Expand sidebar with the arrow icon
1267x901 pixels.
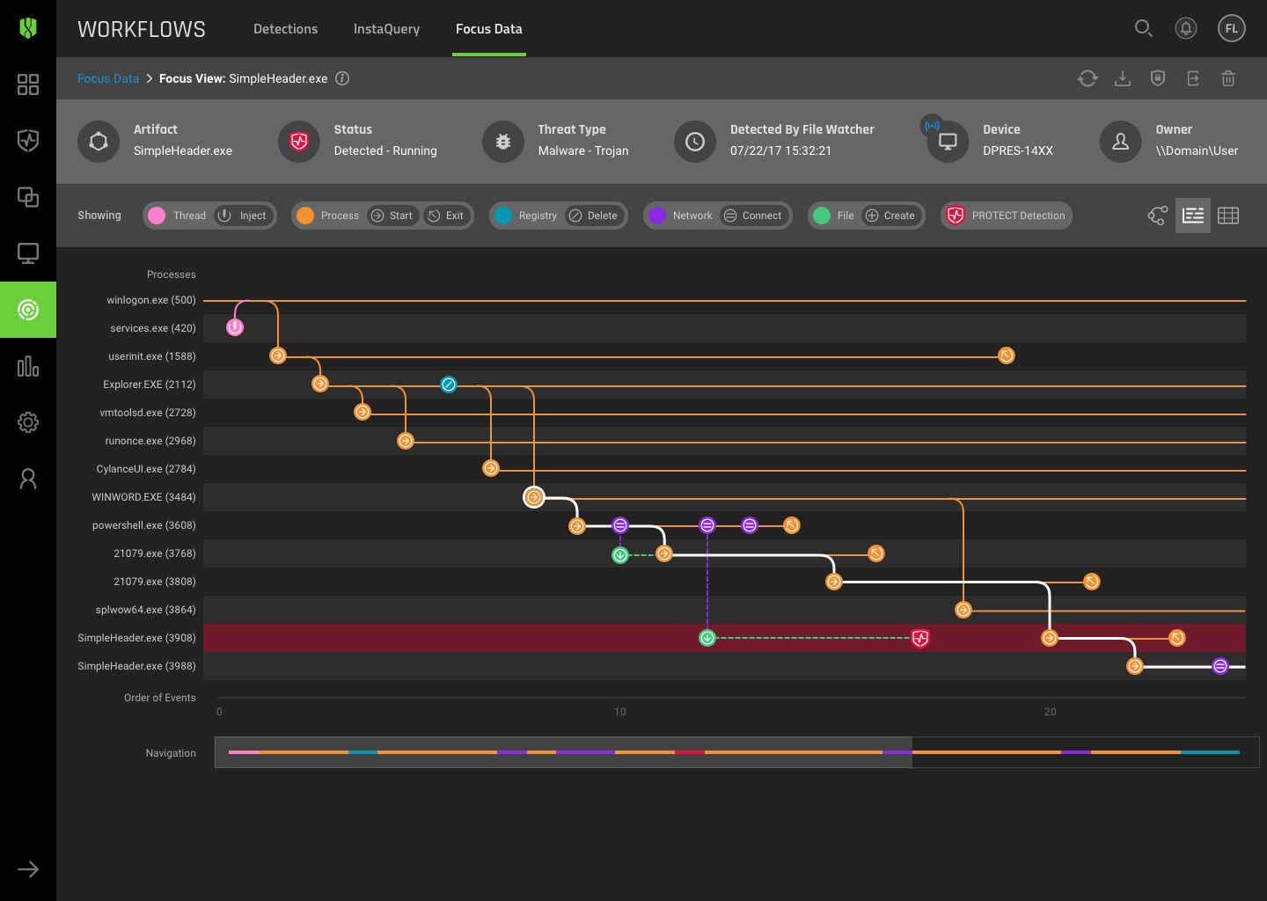click(28, 869)
